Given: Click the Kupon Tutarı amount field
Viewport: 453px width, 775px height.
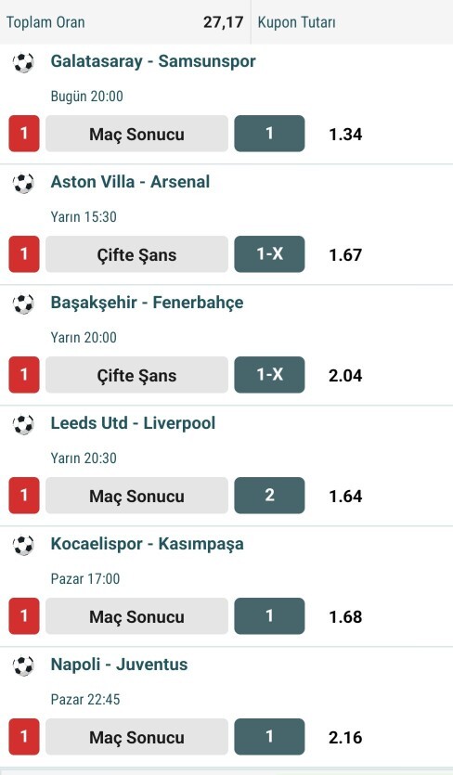Looking at the screenshot, I should point(352,22).
